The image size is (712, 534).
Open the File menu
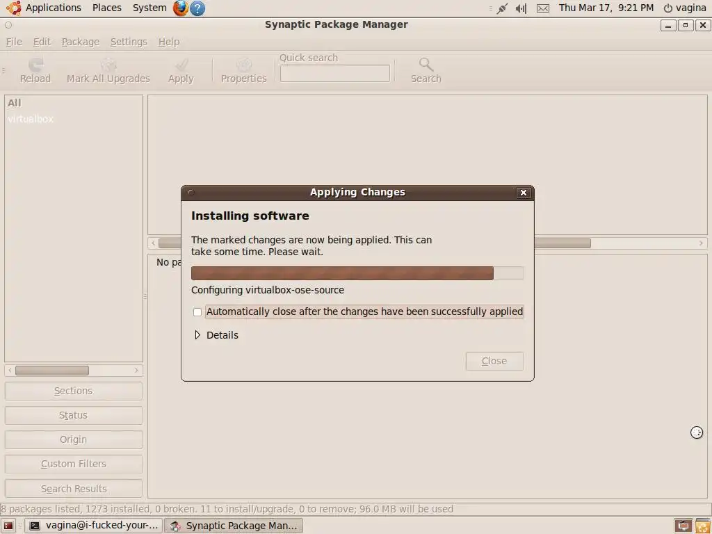pyautogui.click(x=14, y=42)
